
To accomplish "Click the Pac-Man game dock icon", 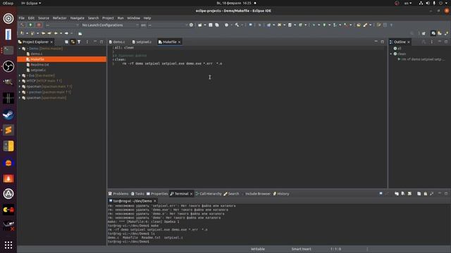I will (8, 210).
